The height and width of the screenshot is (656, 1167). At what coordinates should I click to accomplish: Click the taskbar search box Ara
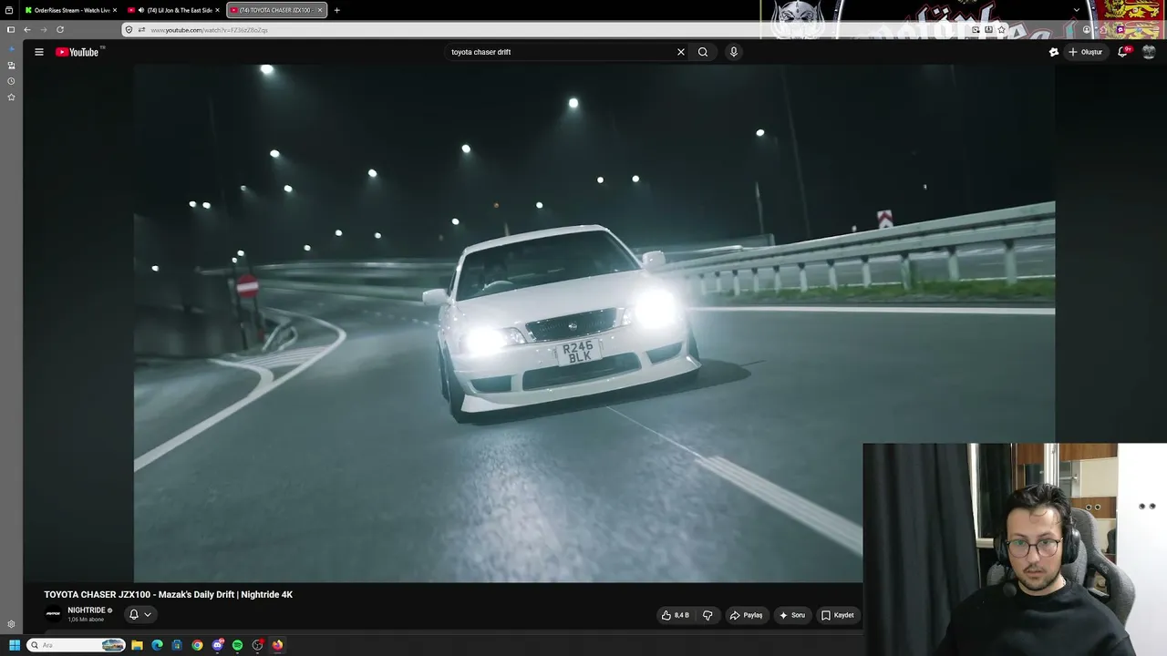click(x=76, y=645)
